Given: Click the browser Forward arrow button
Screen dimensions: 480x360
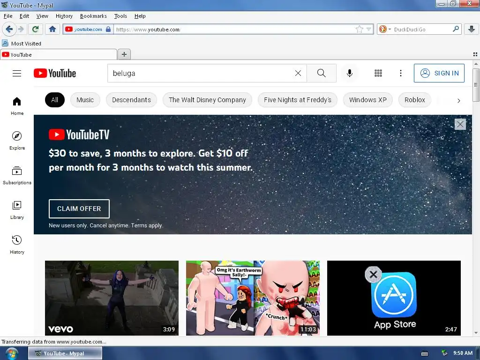Looking at the screenshot, I should click(21, 30).
